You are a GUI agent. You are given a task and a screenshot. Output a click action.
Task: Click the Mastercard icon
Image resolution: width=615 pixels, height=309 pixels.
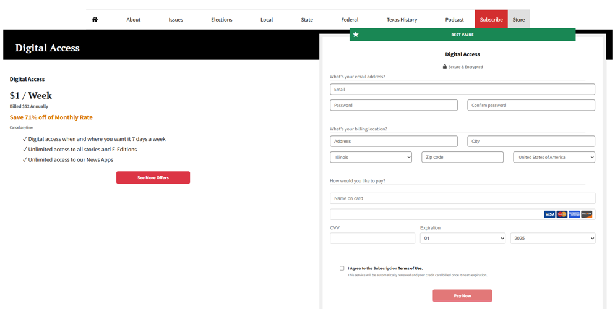tap(562, 214)
